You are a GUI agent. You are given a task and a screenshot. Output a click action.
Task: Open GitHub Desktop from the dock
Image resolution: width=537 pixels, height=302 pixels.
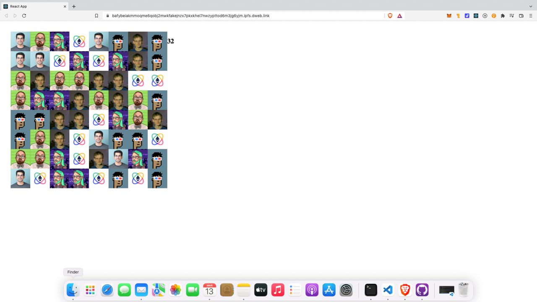click(422, 290)
